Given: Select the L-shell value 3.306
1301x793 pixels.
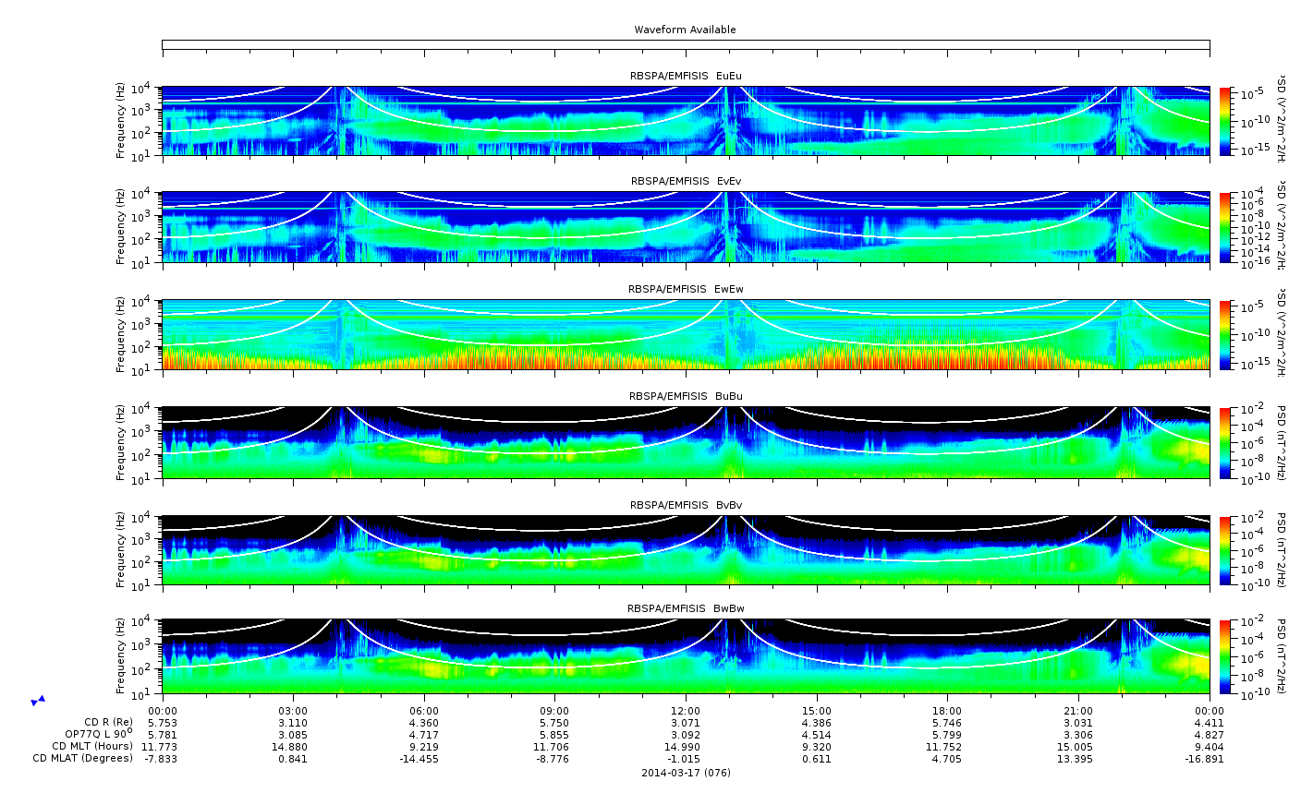Looking at the screenshot, I should click(x=1078, y=734).
